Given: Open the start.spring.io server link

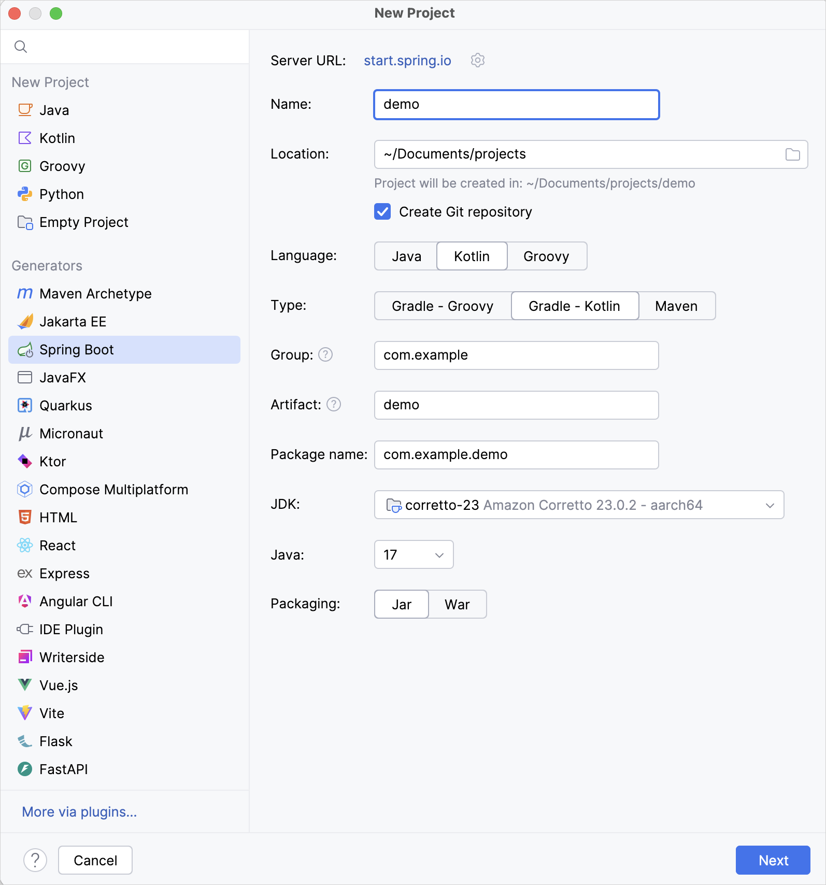Looking at the screenshot, I should (x=407, y=61).
